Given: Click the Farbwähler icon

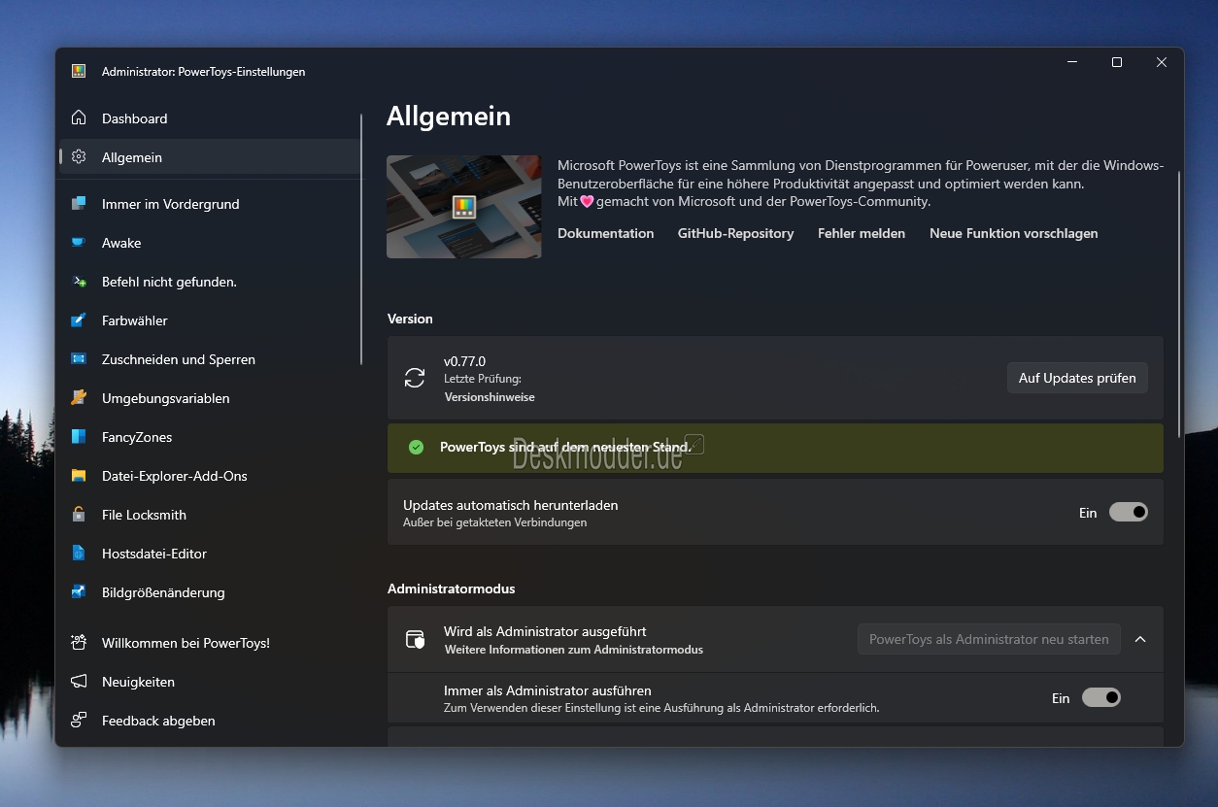Looking at the screenshot, I should [79, 320].
